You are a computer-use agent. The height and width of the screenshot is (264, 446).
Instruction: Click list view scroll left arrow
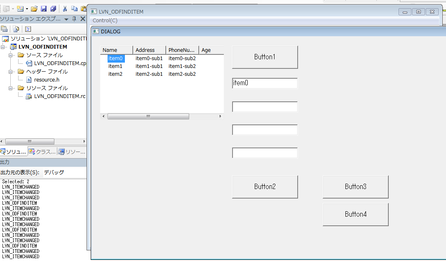point(103,116)
